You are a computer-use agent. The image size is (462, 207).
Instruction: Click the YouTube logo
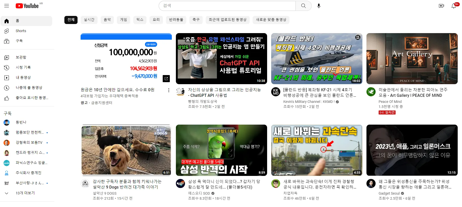[27, 6]
